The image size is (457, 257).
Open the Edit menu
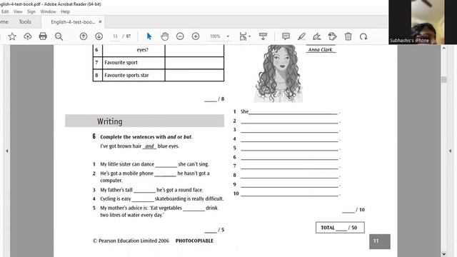(5, 11)
